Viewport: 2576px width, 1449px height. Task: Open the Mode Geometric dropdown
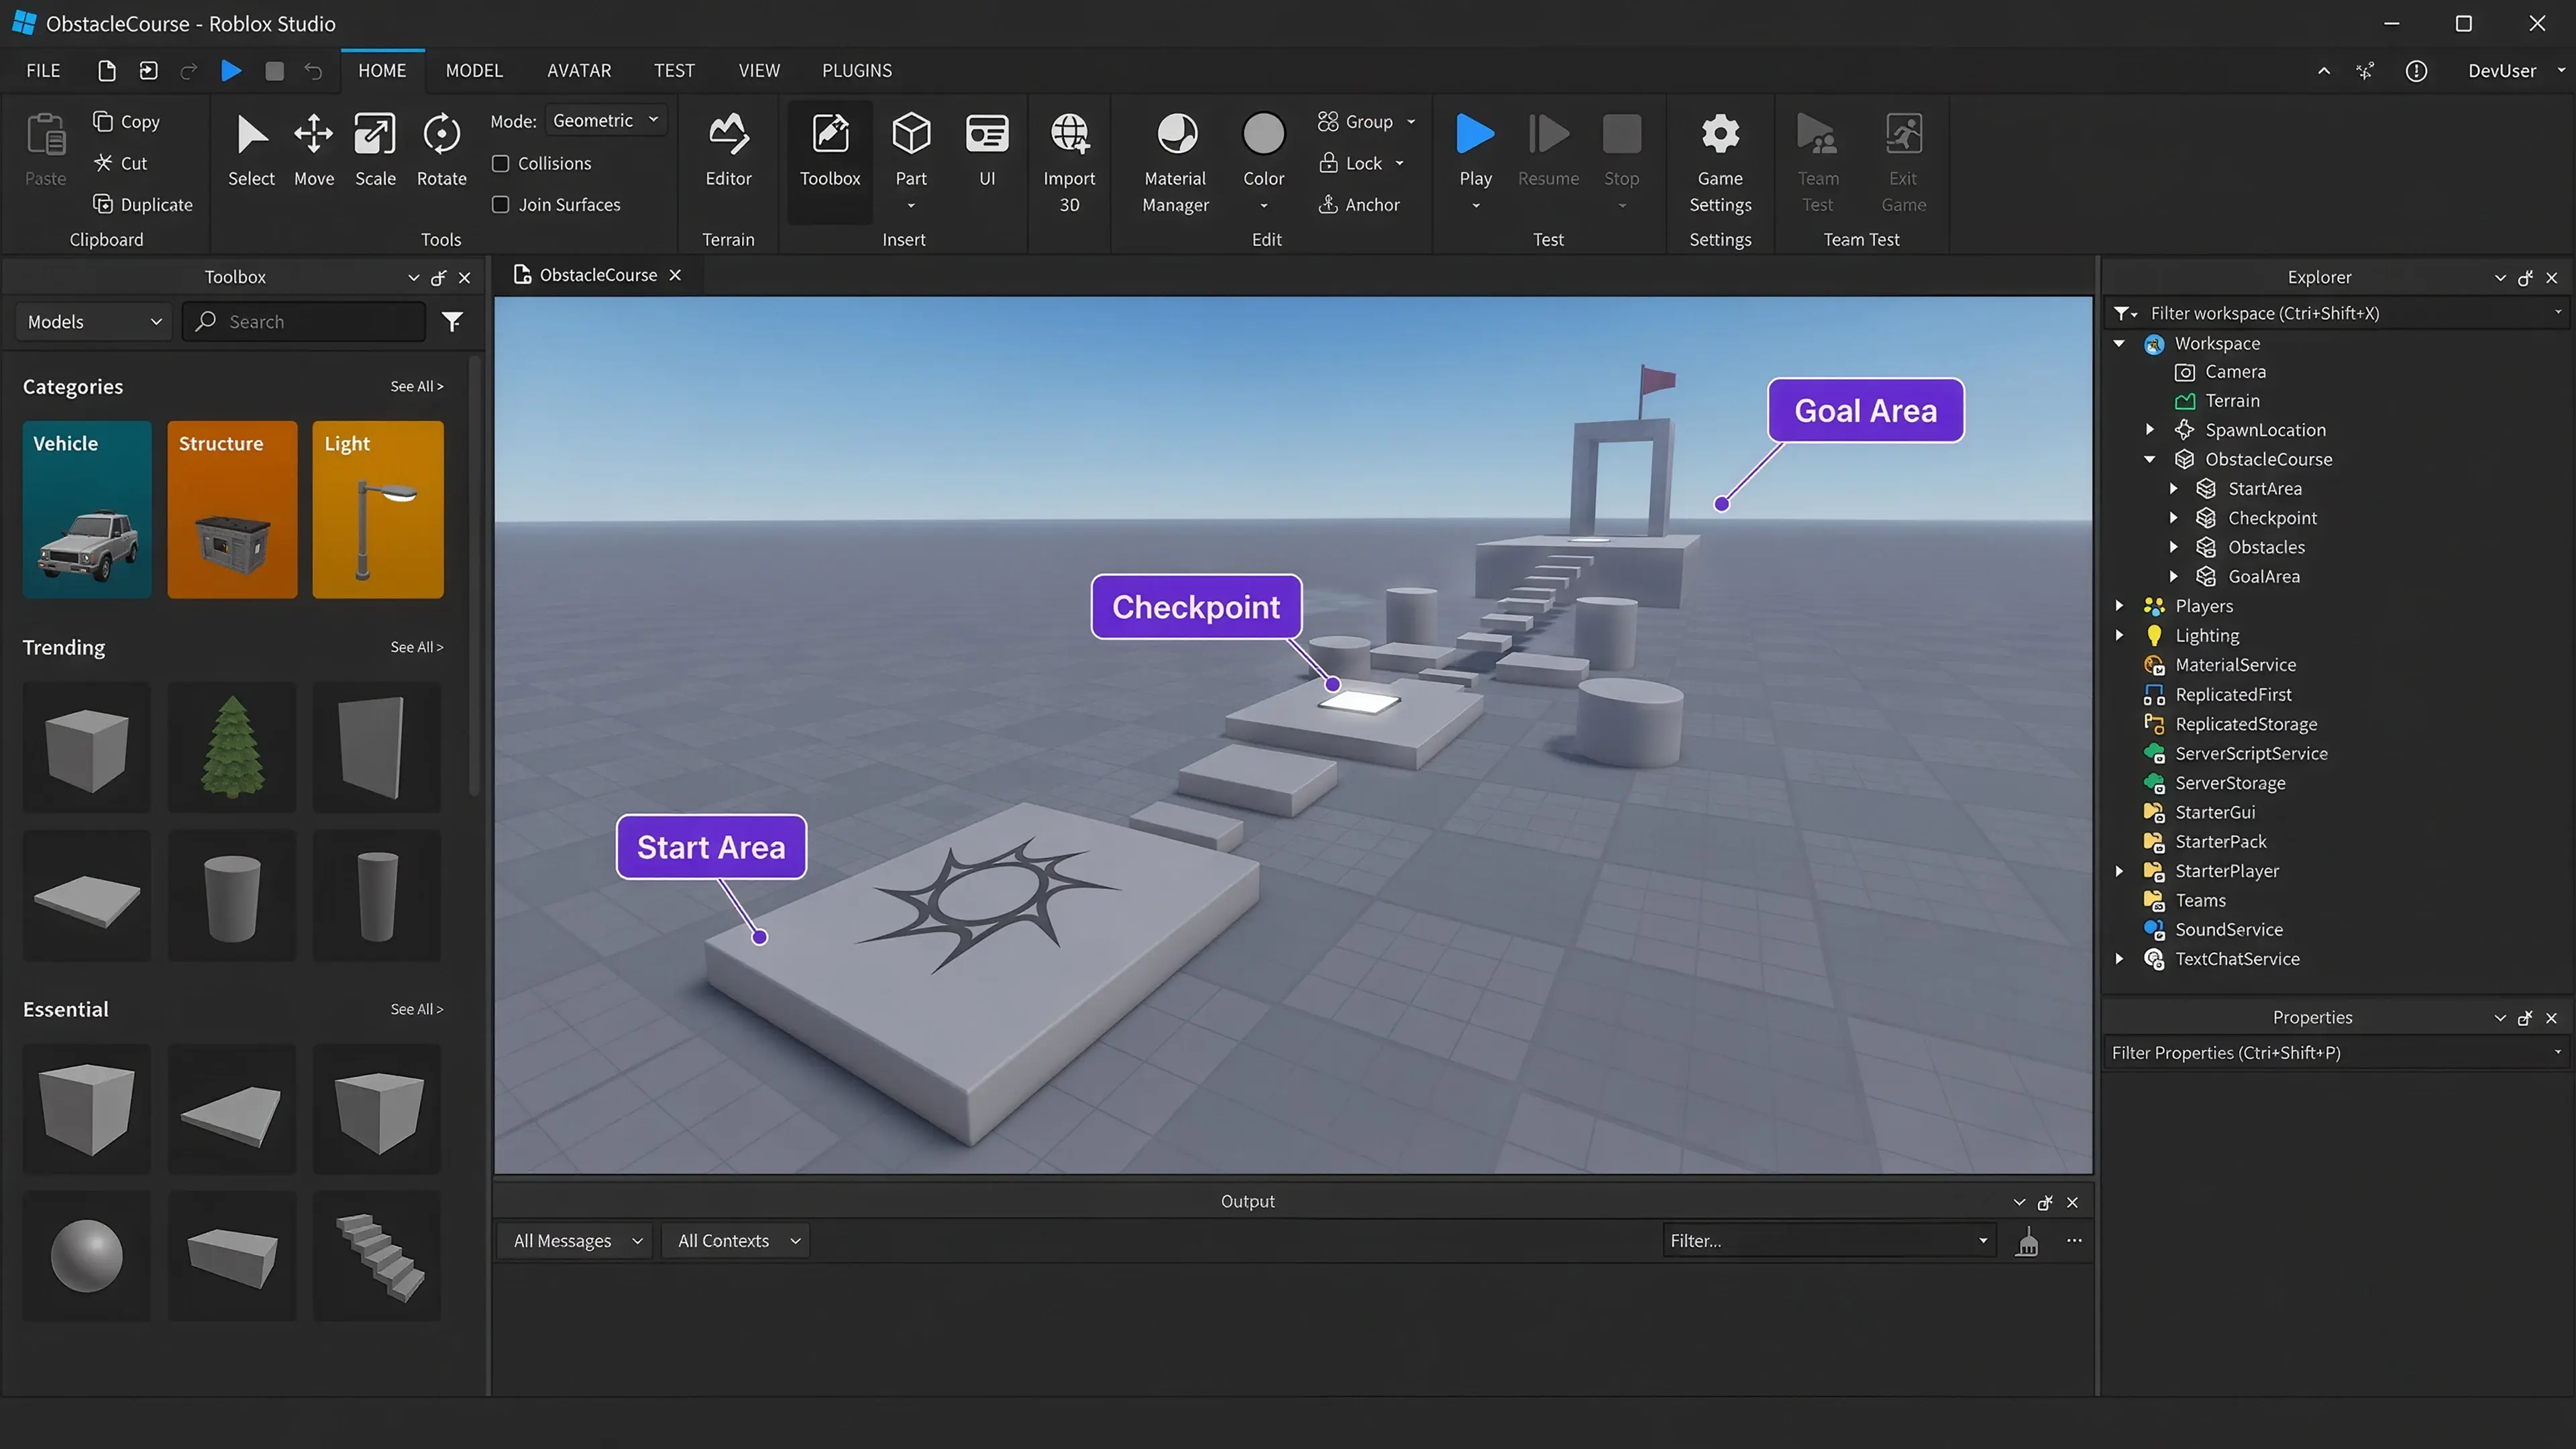coord(605,120)
